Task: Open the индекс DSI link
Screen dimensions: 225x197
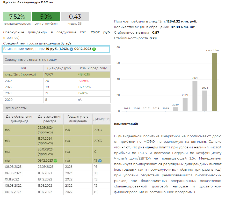Action: click(75, 24)
